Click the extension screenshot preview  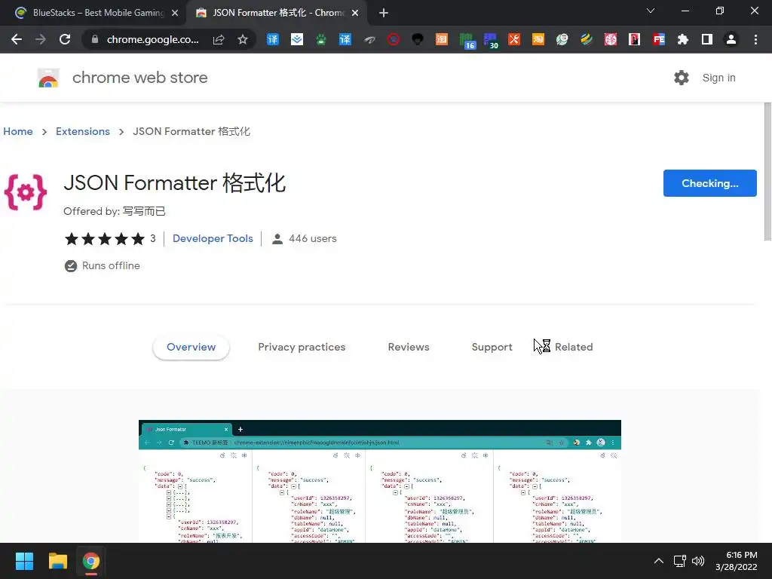coord(380,482)
